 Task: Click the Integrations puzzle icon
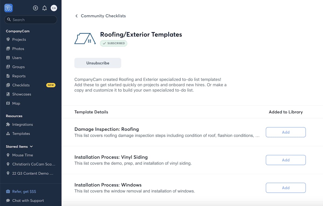(x=8, y=125)
